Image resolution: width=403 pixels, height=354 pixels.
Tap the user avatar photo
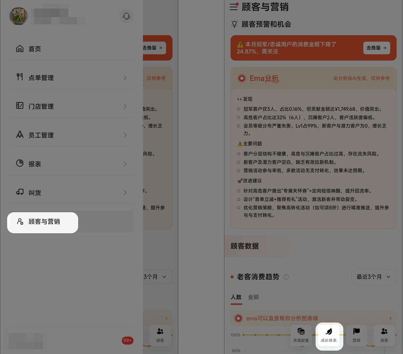coord(18,16)
